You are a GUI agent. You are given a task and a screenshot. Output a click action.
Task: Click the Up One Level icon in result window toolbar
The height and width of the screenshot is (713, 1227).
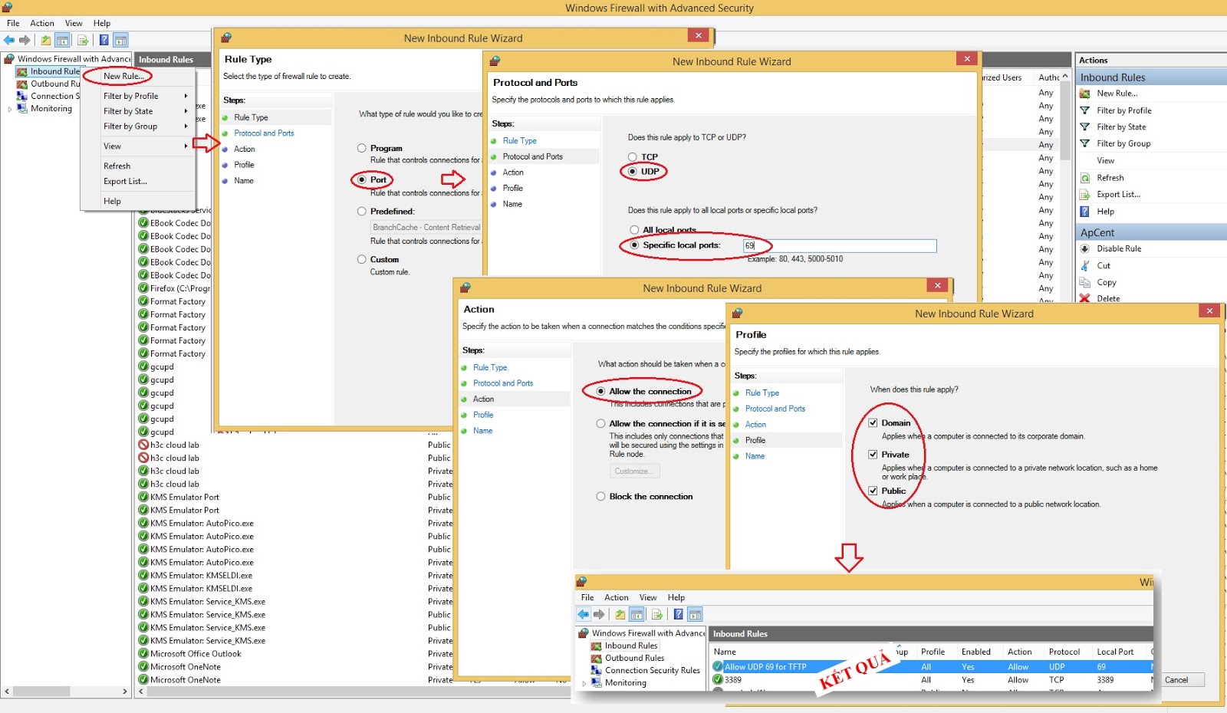coord(620,614)
